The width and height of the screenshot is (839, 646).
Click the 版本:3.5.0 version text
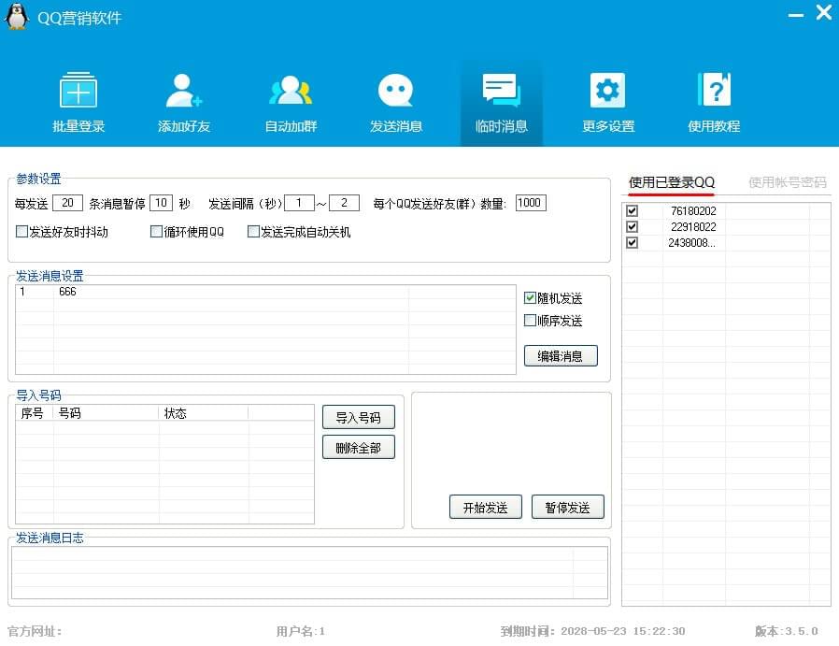787,631
